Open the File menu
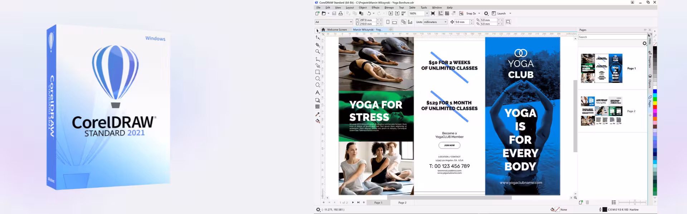The height and width of the screenshot is (214, 687). point(318,7)
